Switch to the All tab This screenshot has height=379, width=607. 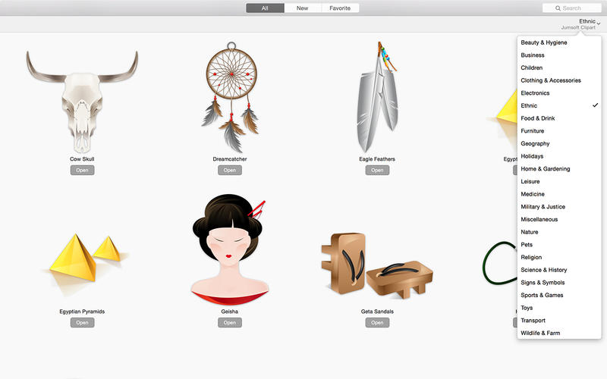pyautogui.click(x=265, y=8)
